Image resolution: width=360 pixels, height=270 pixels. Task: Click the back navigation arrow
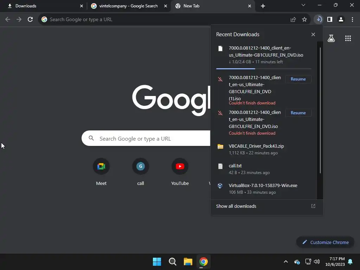8,20
